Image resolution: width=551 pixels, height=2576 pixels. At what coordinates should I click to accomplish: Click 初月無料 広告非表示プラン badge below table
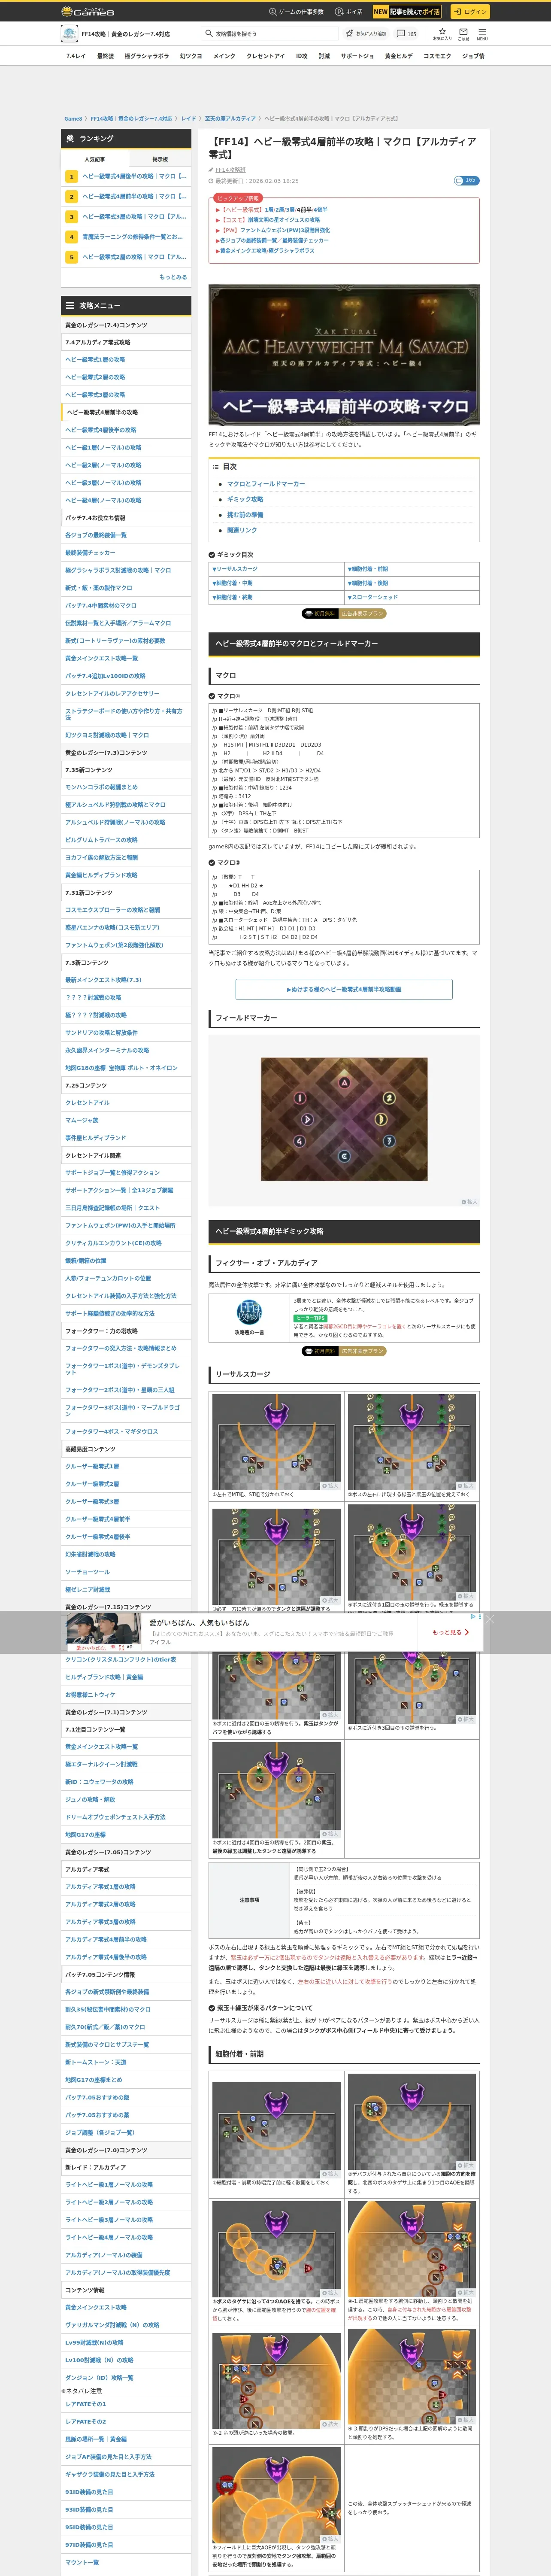pyautogui.click(x=344, y=613)
